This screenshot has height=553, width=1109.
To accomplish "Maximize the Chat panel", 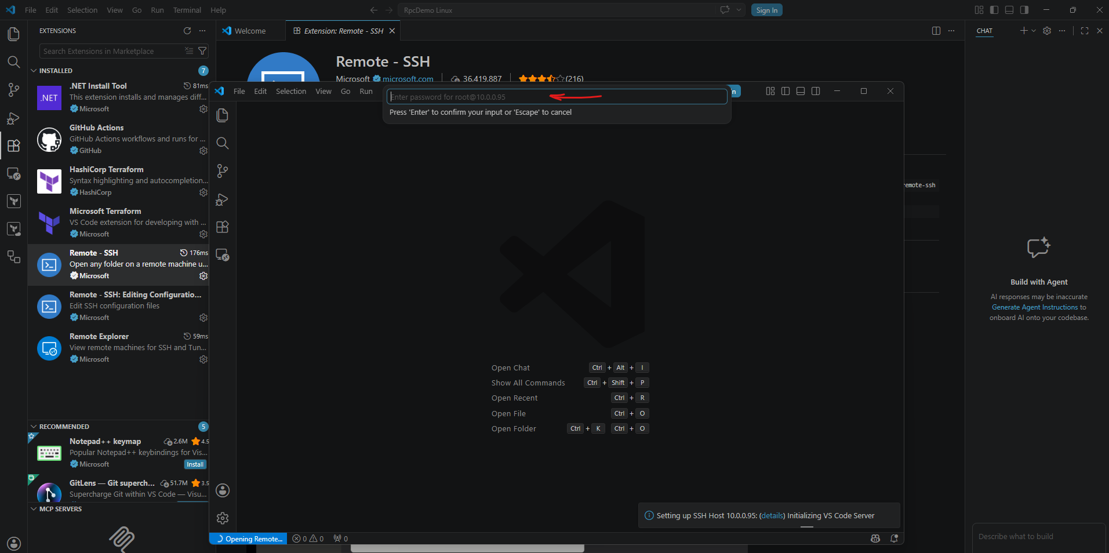I will 1085,31.
